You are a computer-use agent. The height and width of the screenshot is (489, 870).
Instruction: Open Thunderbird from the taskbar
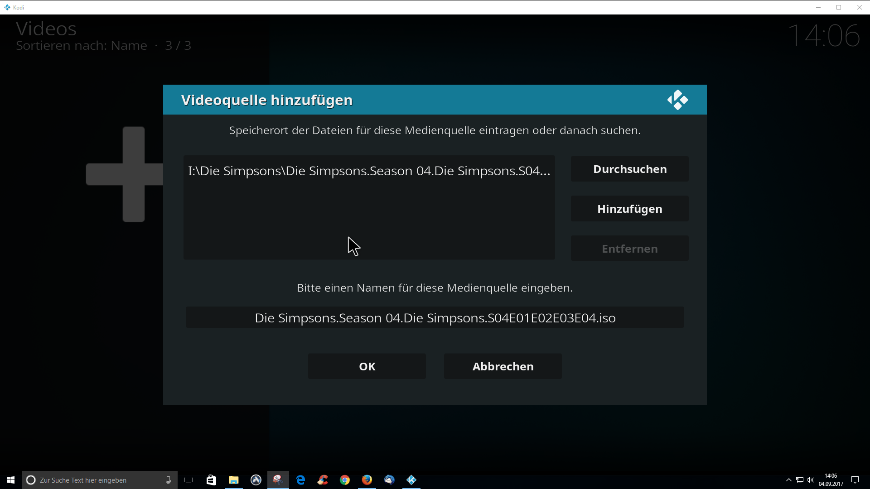[389, 480]
